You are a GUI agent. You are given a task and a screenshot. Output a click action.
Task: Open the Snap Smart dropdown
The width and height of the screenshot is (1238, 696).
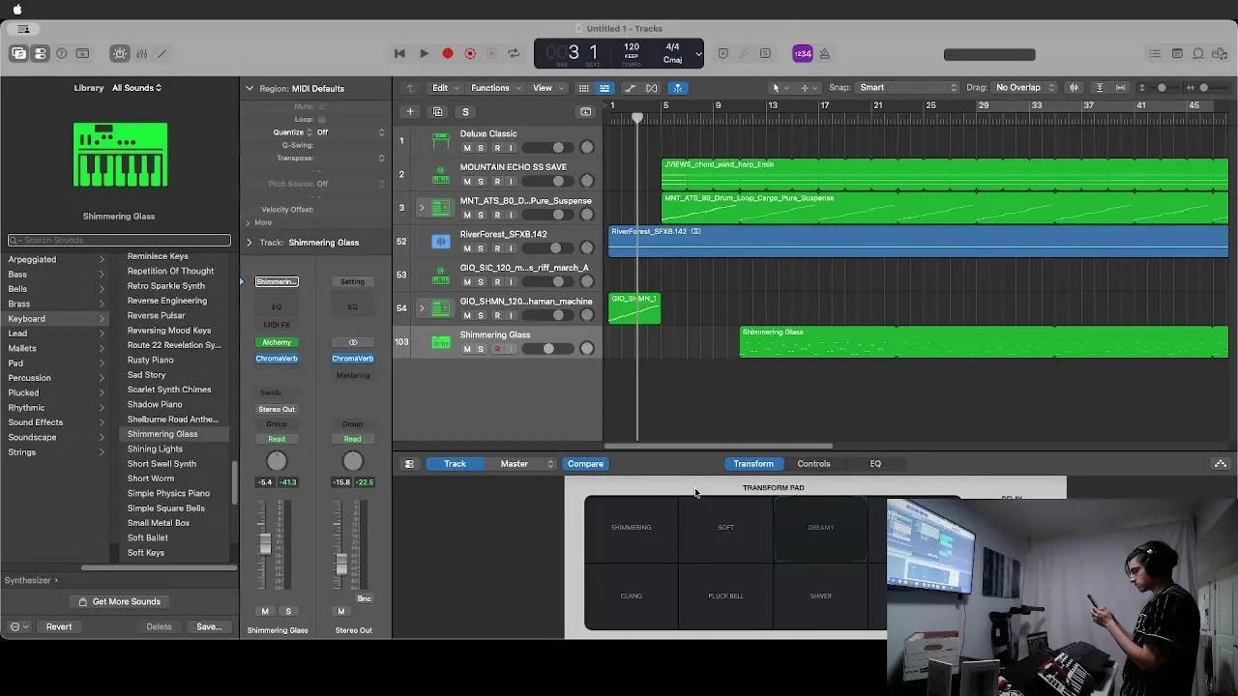[907, 88]
